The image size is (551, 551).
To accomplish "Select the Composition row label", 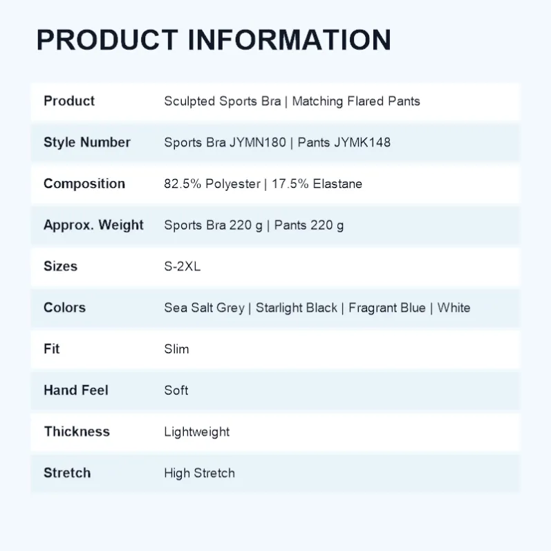I will [x=84, y=184].
